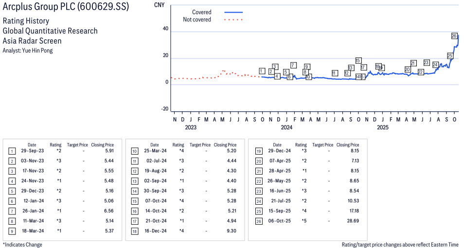Select chart marker 23 on the chart
The width and height of the screenshot is (464, 248).
click(426, 63)
